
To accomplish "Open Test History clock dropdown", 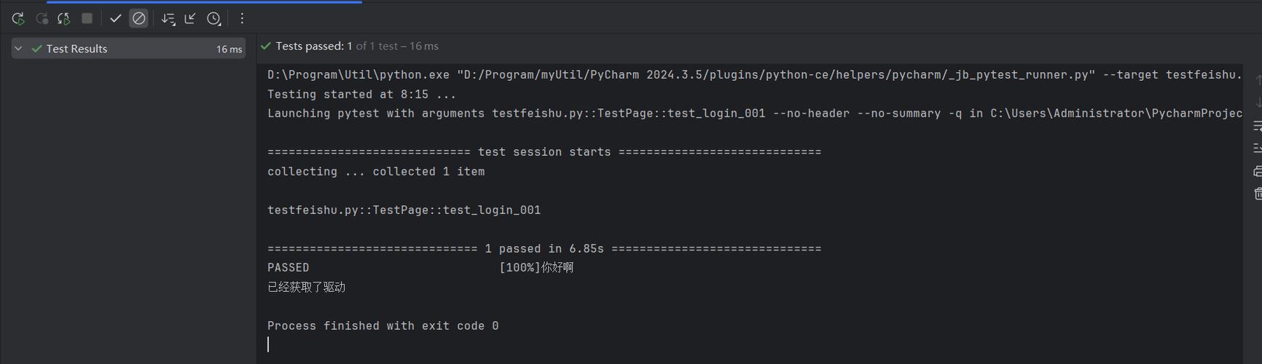I will click(213, 19).
